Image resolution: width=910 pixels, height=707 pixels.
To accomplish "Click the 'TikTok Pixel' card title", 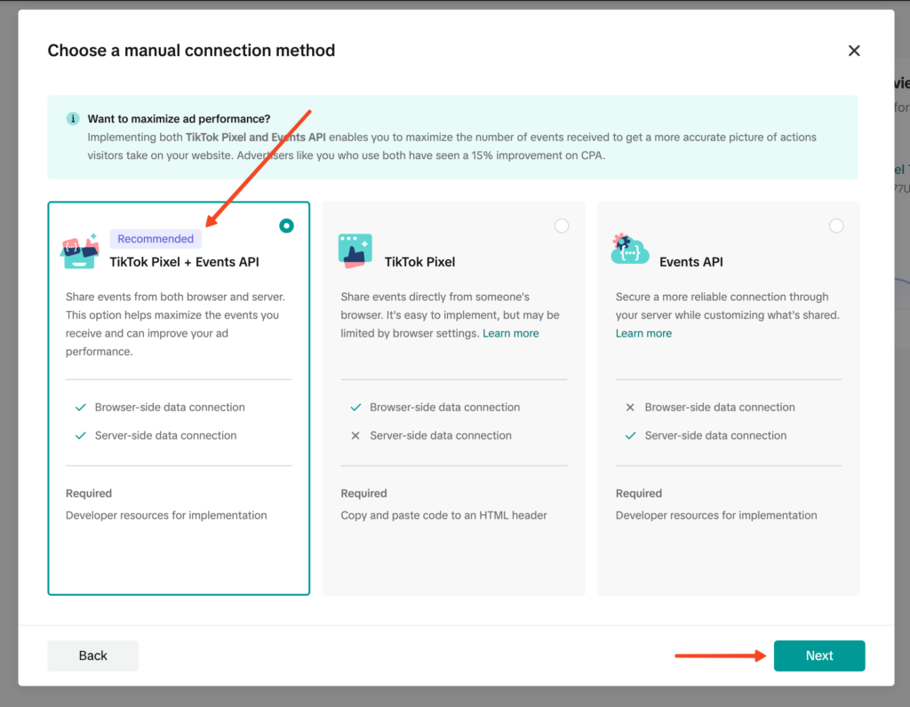I will 419,262.
